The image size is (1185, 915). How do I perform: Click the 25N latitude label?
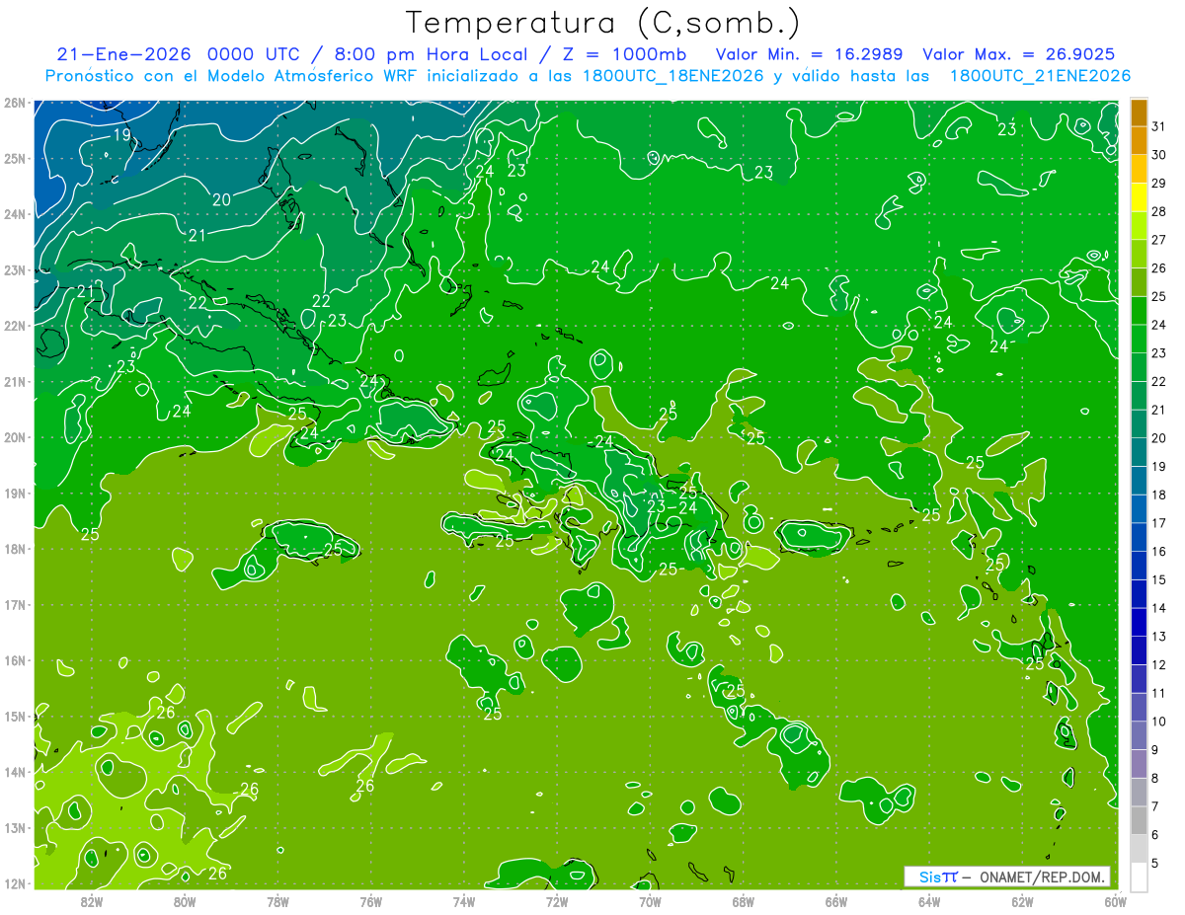[x=15, y=158]
